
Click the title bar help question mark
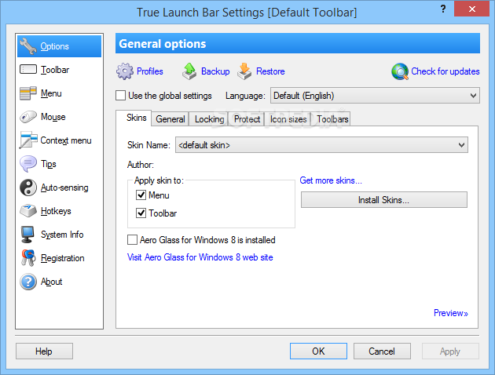(443, 9)
